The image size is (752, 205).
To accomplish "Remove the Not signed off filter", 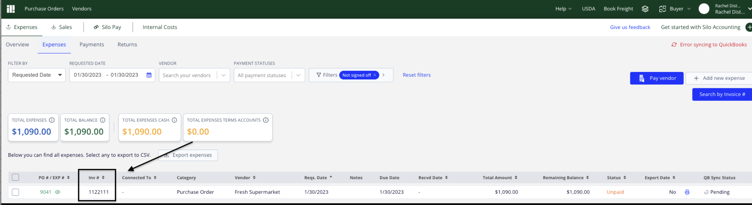I will [x=375, y=75].
